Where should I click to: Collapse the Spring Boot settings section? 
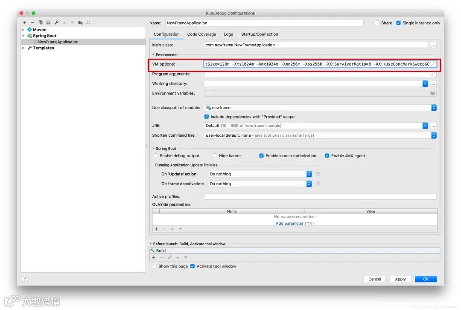coord(153,149)
